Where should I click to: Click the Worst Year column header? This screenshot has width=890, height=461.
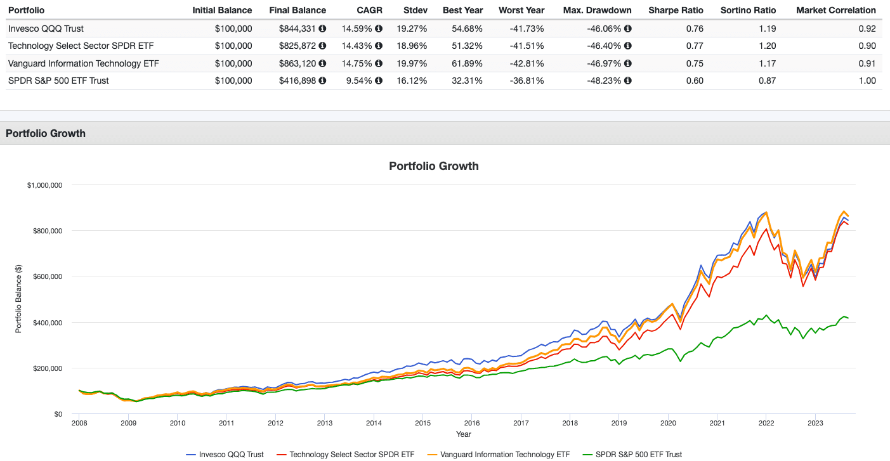tap(521, 10)
